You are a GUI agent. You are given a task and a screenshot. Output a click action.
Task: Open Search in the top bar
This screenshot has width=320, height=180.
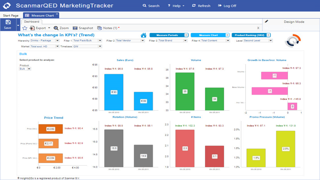click(x=151, y=6)
